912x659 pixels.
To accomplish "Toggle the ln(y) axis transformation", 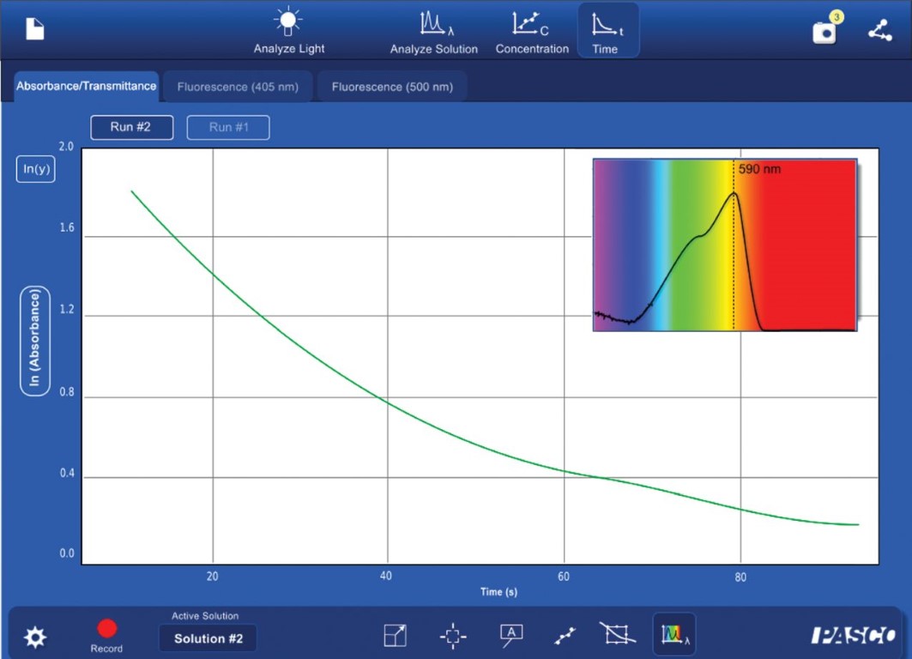I will 35,169.
